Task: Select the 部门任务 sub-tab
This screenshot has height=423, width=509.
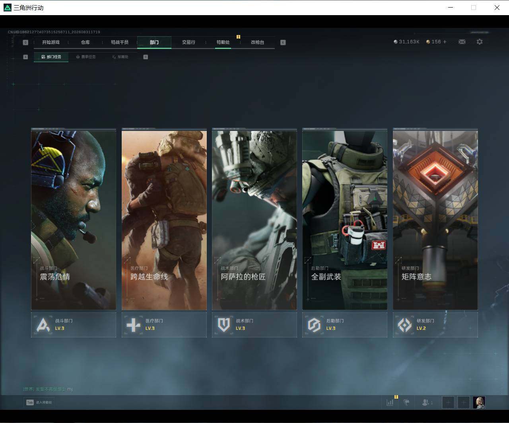Action: (51, 57)
